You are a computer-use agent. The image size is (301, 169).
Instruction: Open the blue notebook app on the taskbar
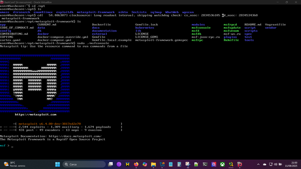(x=171, y=164)
